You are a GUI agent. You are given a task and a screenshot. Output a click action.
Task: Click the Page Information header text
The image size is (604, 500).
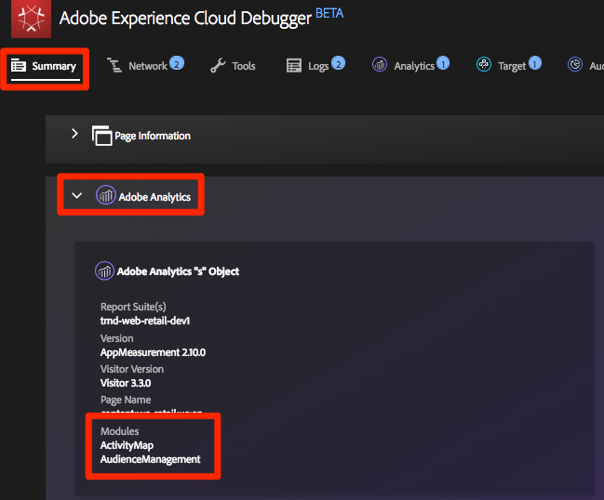coord(153,136)
